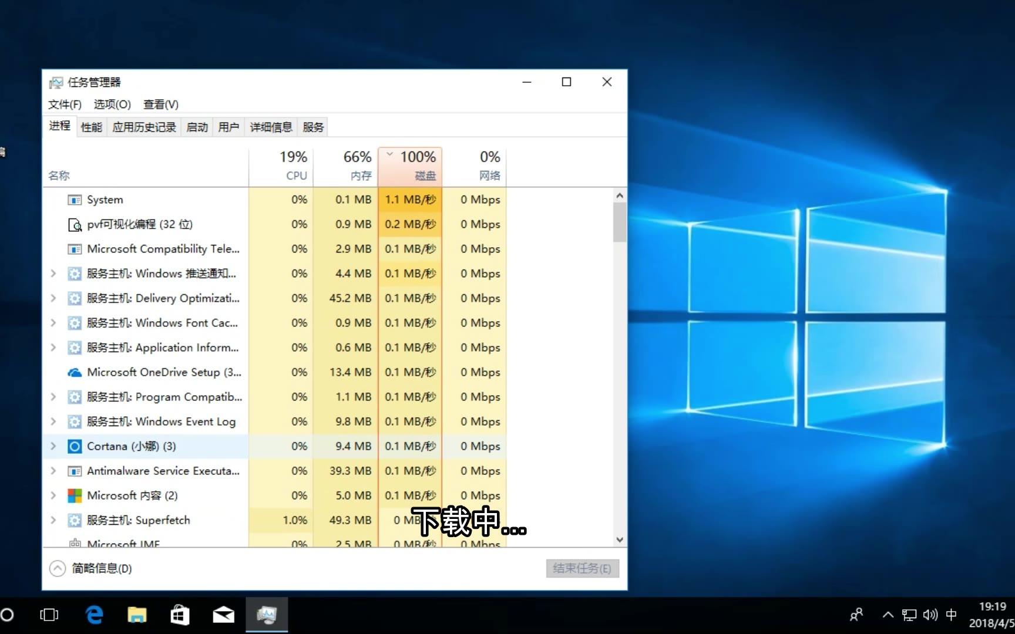Switch to the 用户 tab
Image resolution: width=1015 pixels, height=634 pixels.
point(228,127)
